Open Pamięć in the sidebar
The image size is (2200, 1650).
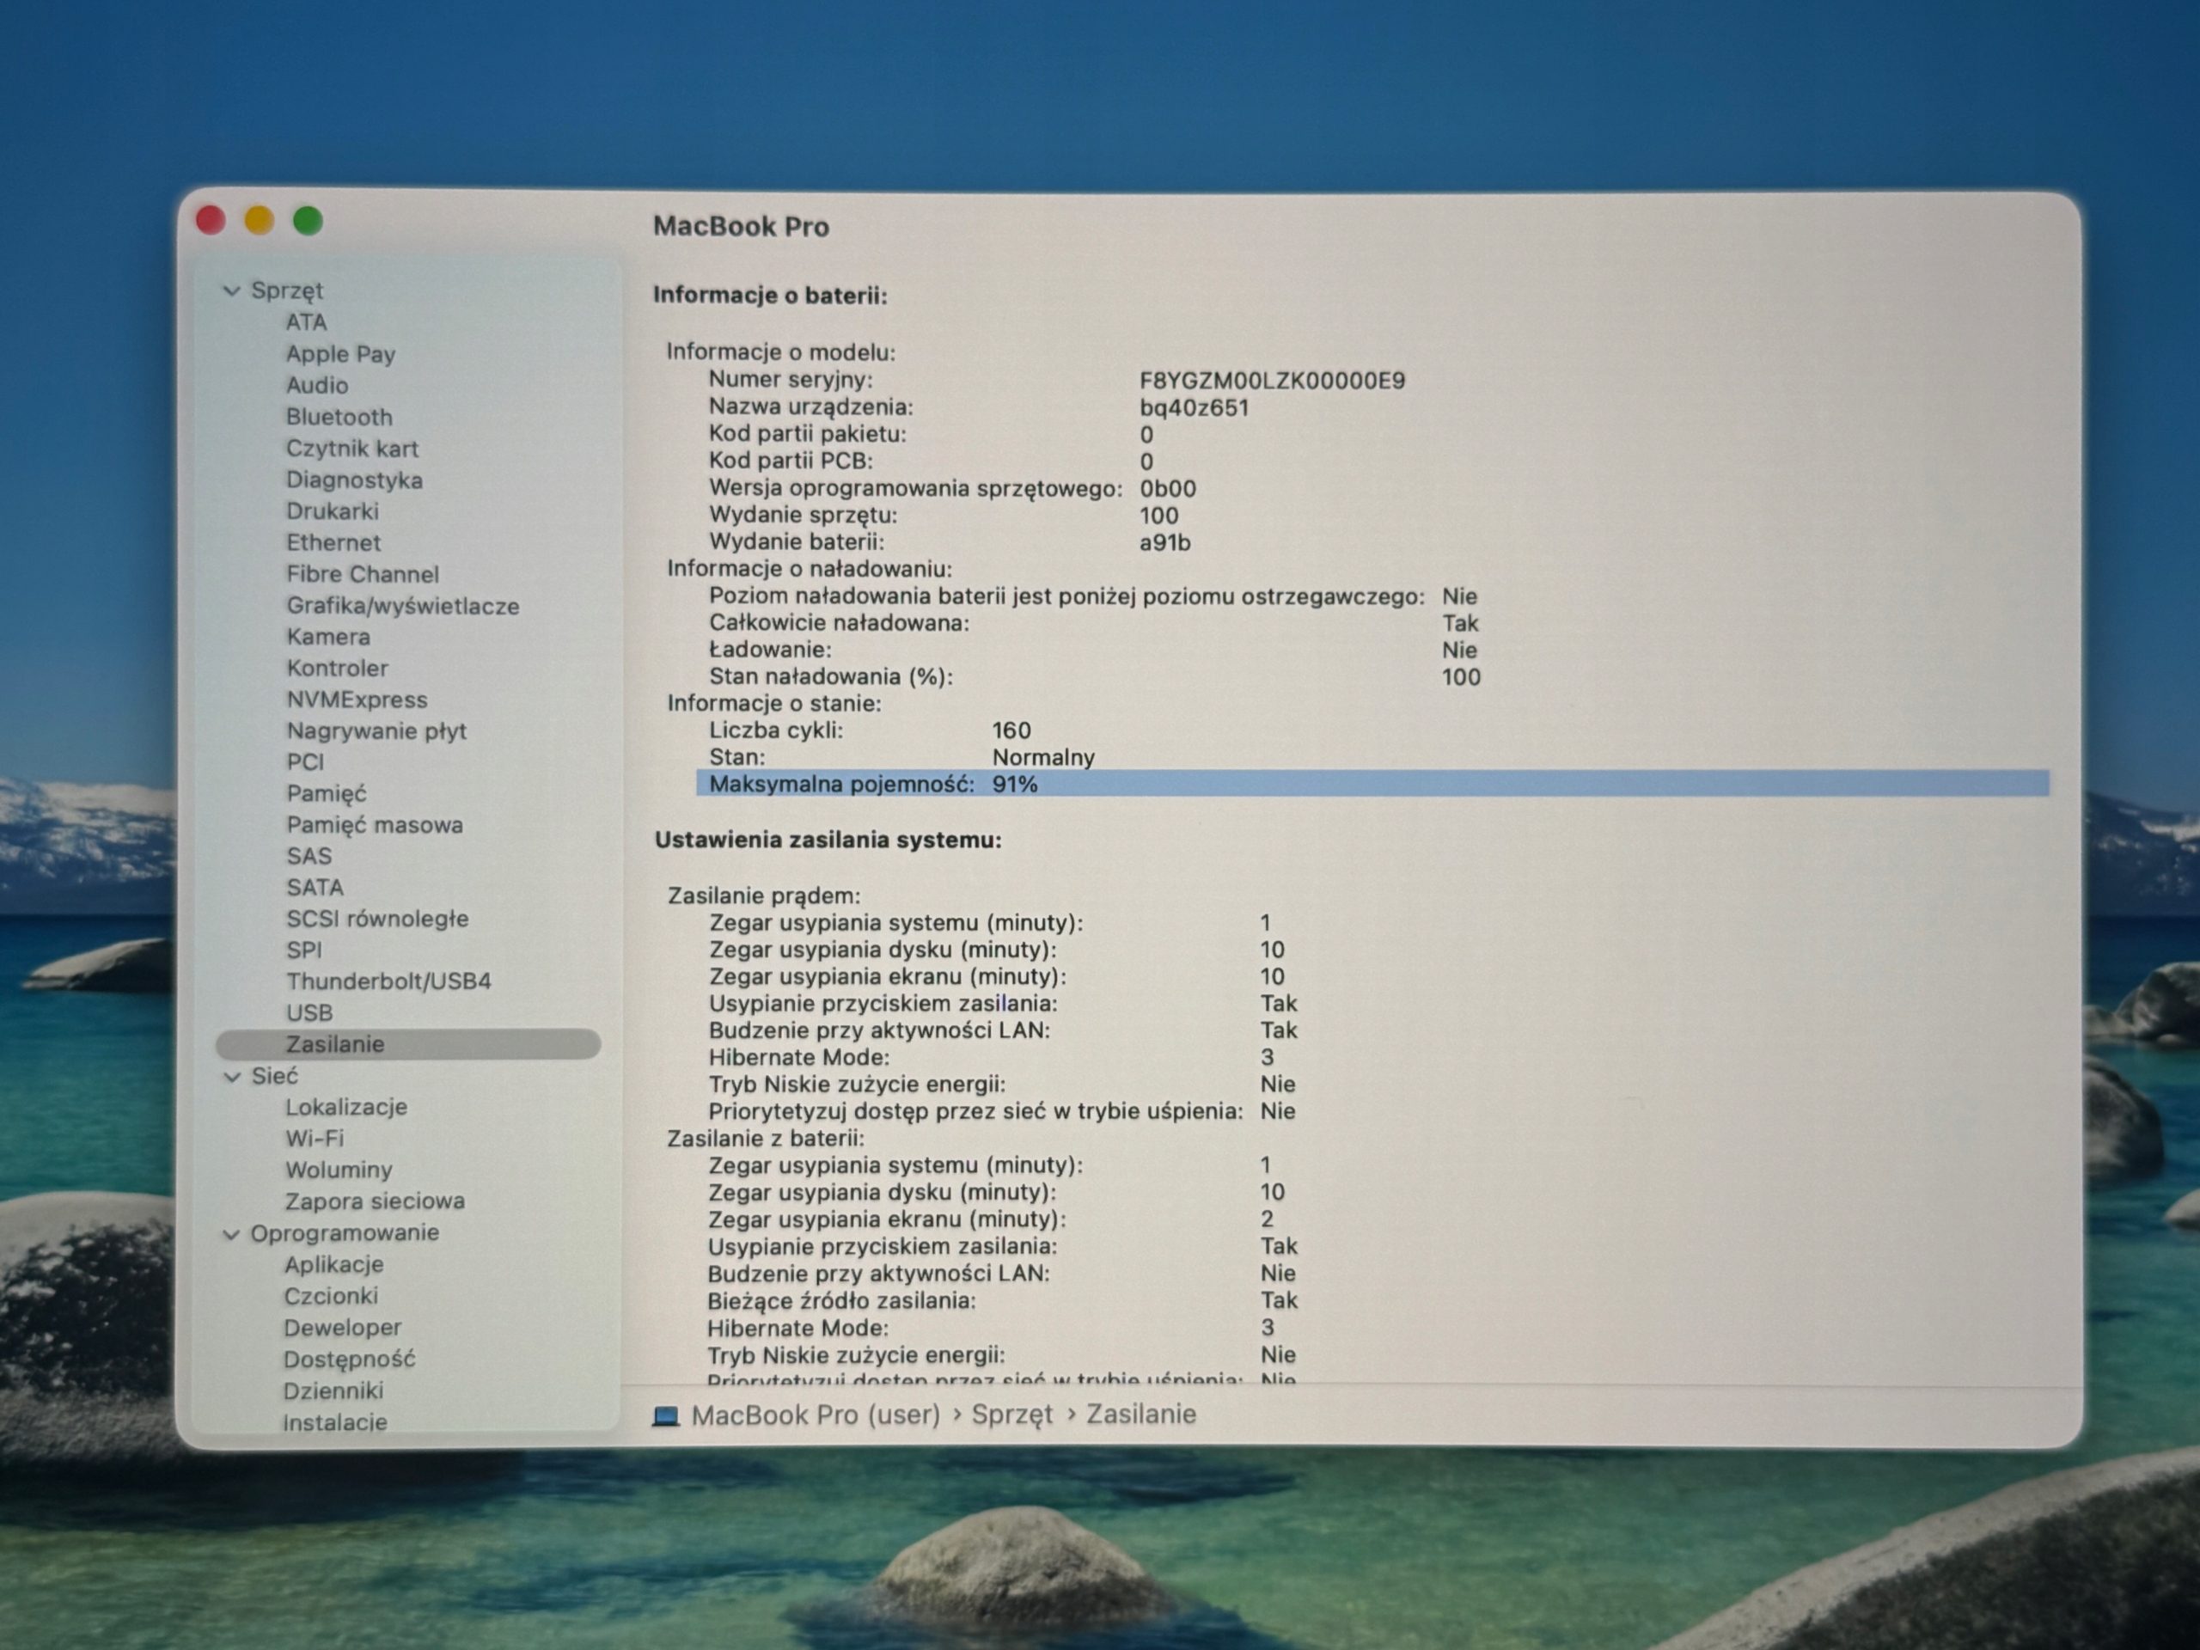click(x=327, y=794)
